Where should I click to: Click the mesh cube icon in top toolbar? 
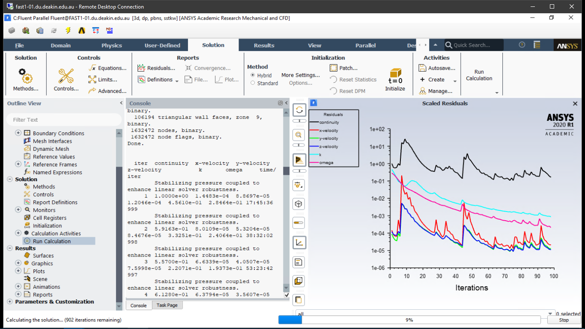[12, 30]
